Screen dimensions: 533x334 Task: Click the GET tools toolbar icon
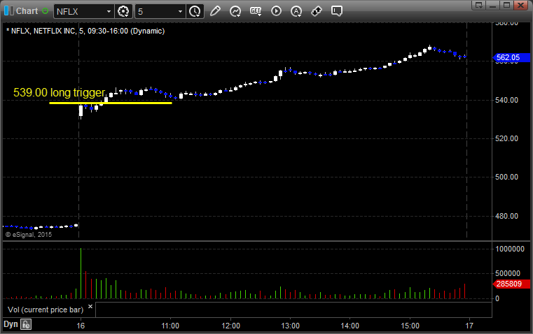(256, 11)
